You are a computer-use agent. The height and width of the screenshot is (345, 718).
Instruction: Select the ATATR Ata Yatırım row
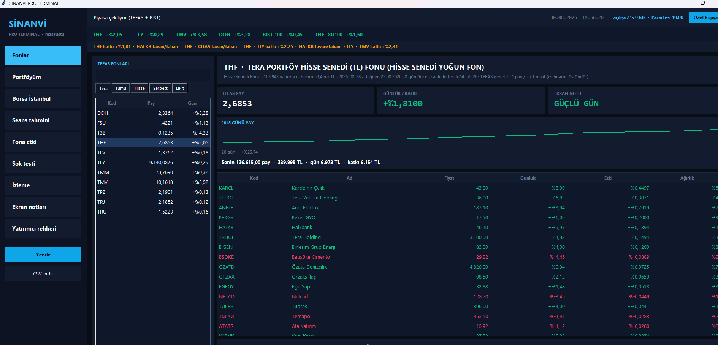pyautogui.click(x=468, y=326)
